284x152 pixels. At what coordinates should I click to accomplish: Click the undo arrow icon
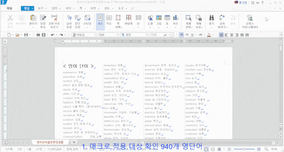(52, 35)
